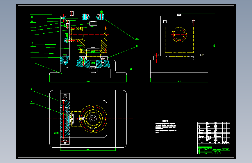Click the knurled knob atop the side view
Image resolution: width=252 pixels, height=163 pixels.
179,15
